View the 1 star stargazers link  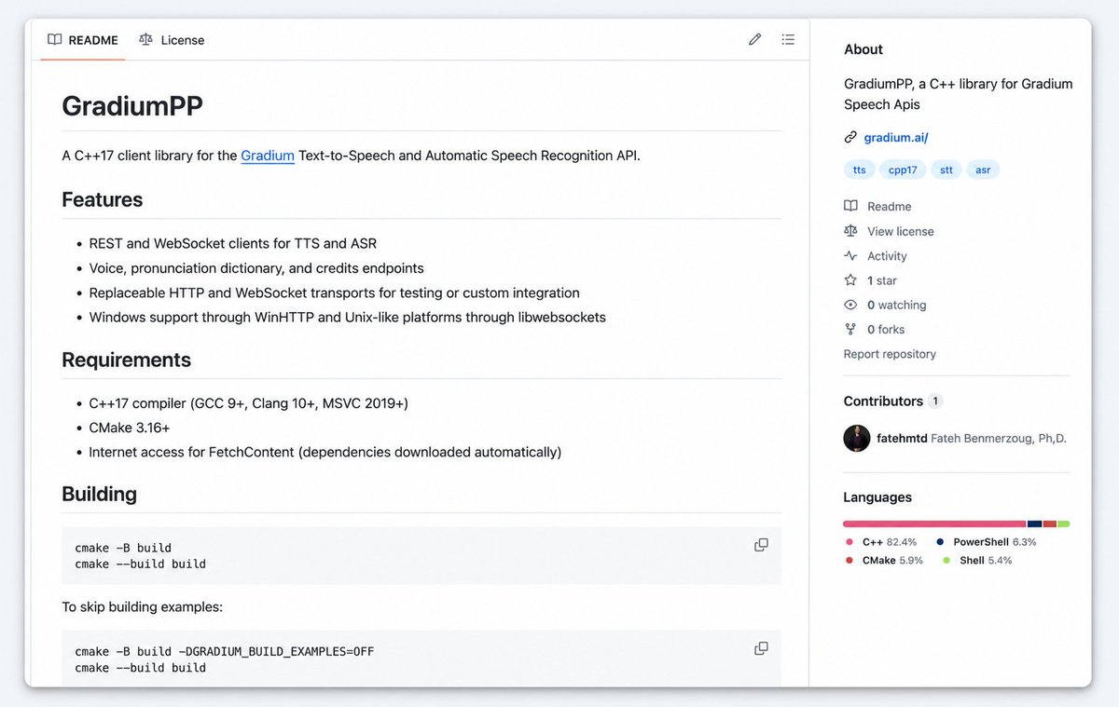(x=882, y=280)
